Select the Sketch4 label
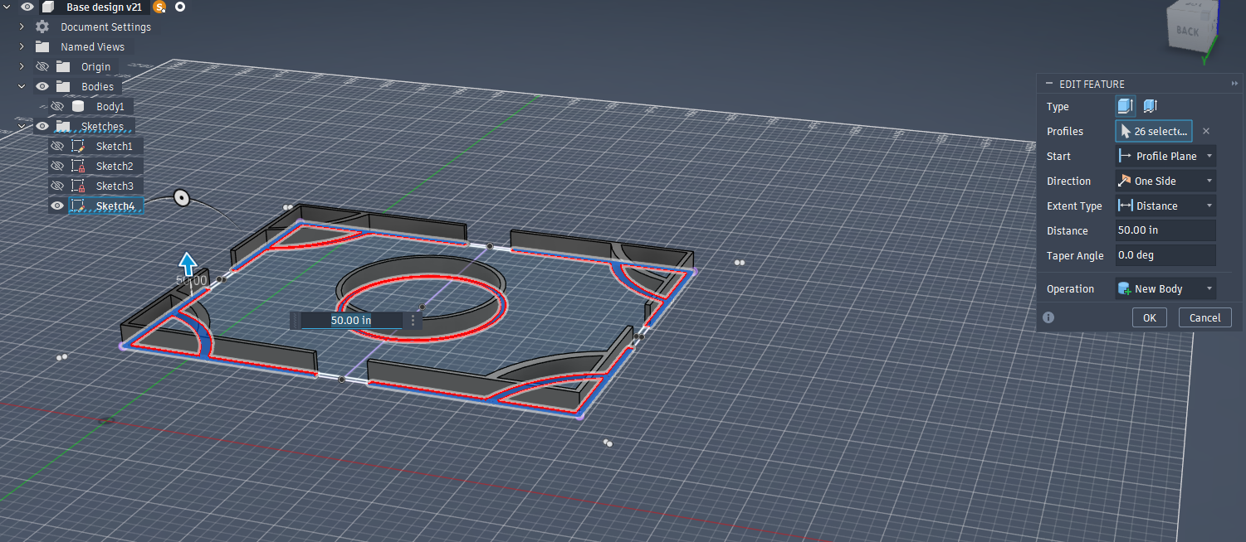The image size is (1246, 542). click(115, 206)
